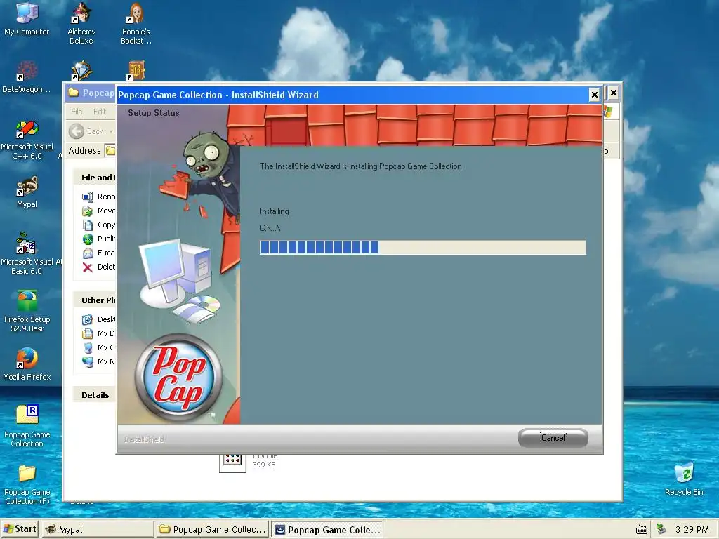This screenshot has height=539, width=719.
Task: Click the Publish task in the Explorer sidebar
Action: [x=99, y=239]
